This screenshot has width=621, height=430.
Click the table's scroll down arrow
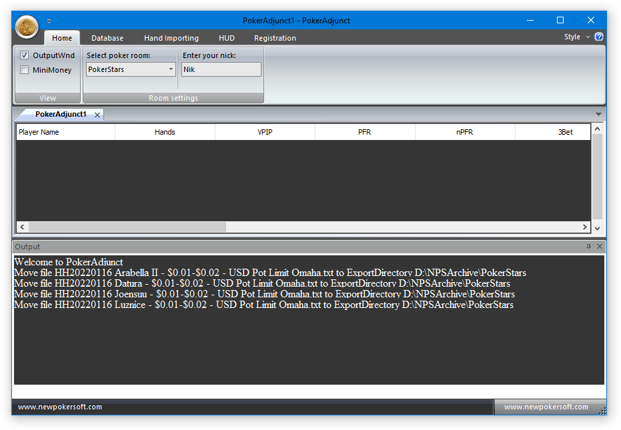[x=597, y=228]
